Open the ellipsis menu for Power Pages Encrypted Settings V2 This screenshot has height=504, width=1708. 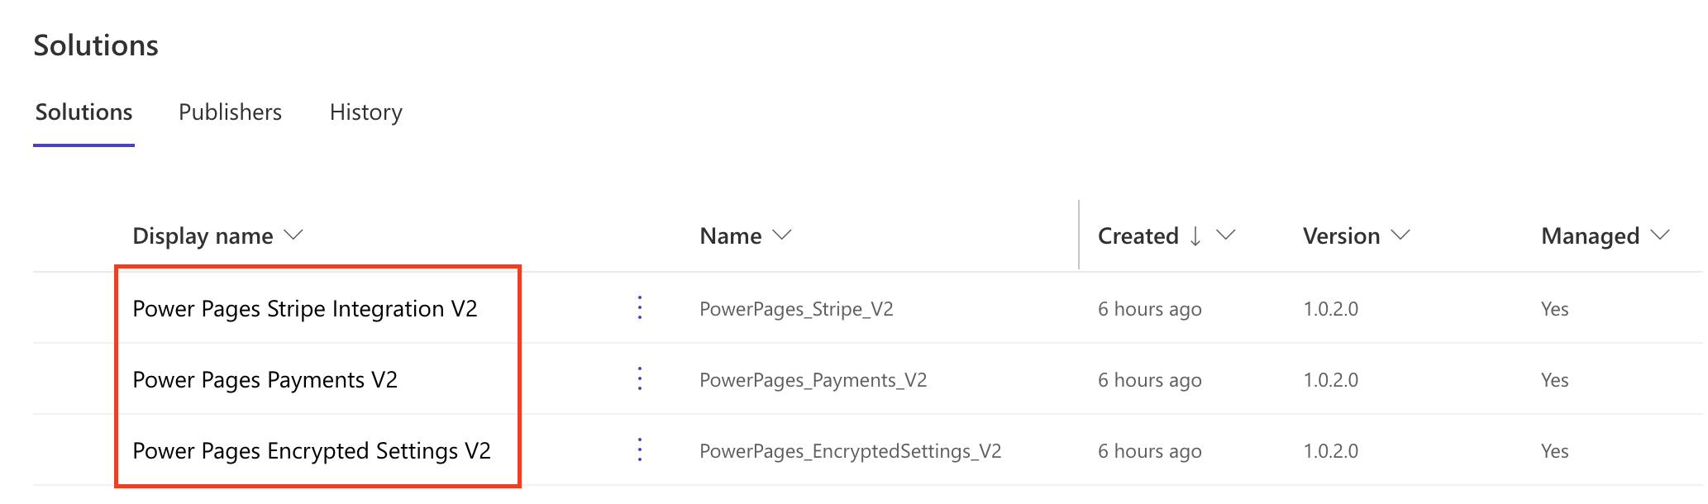click(x=641, y=450)
